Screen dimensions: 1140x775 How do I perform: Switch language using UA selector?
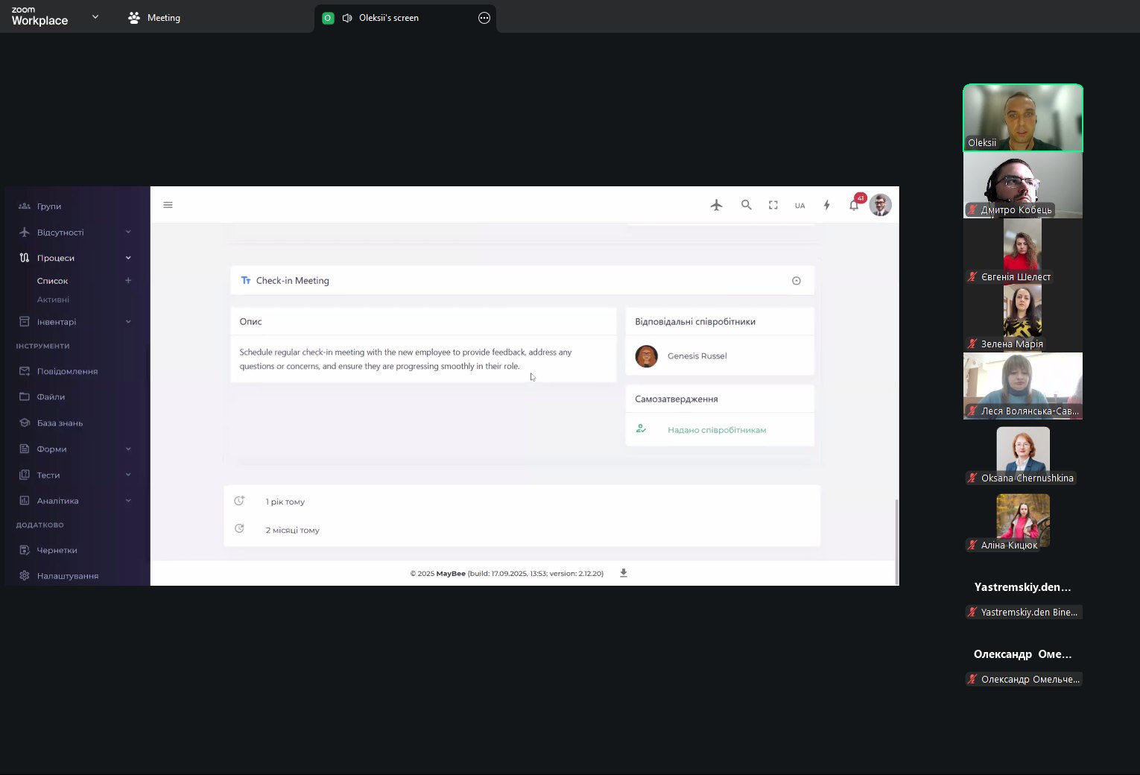coord(799,206)
